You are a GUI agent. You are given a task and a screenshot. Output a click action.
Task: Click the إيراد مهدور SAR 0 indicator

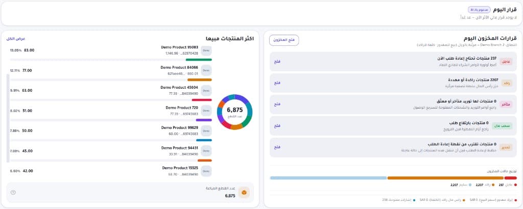pyautogui.click(x=493, y=200)
